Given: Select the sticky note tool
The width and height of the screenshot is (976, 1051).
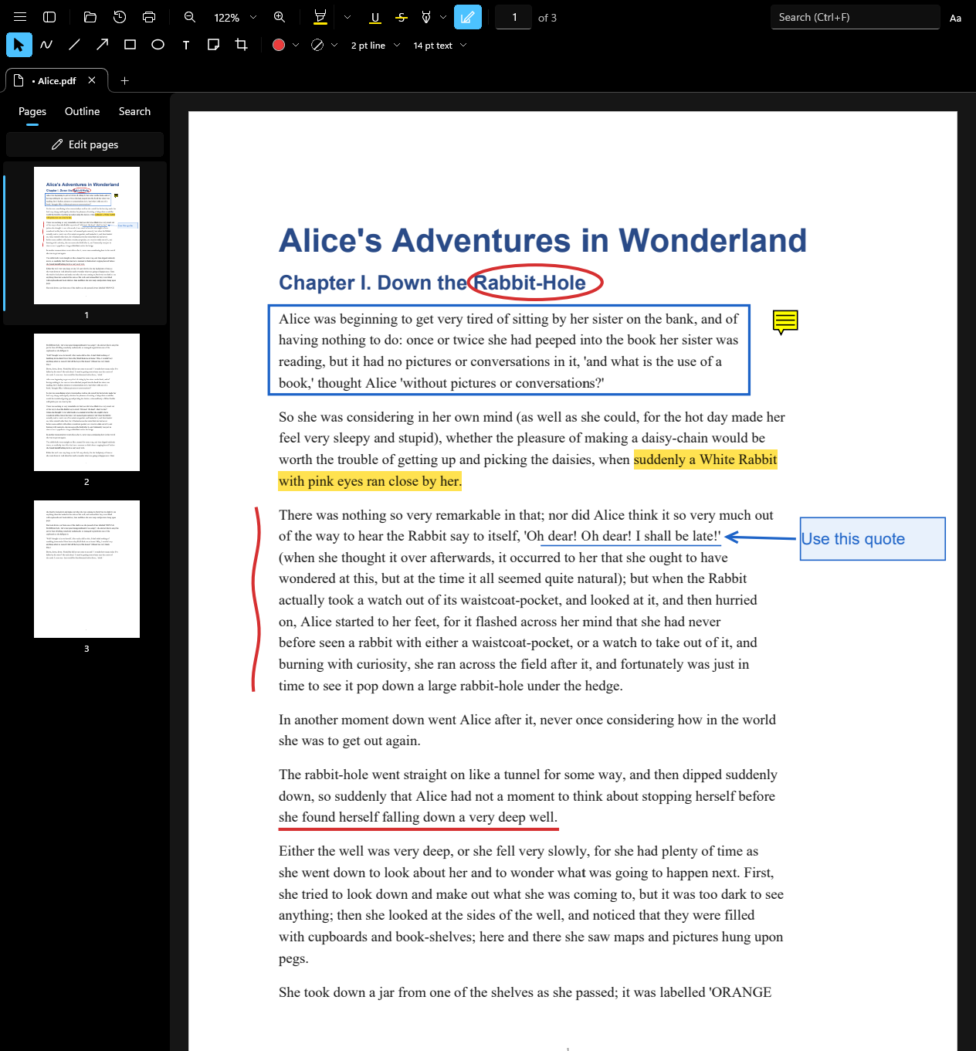Looking at the screenshot, I should tap(214, 45).
